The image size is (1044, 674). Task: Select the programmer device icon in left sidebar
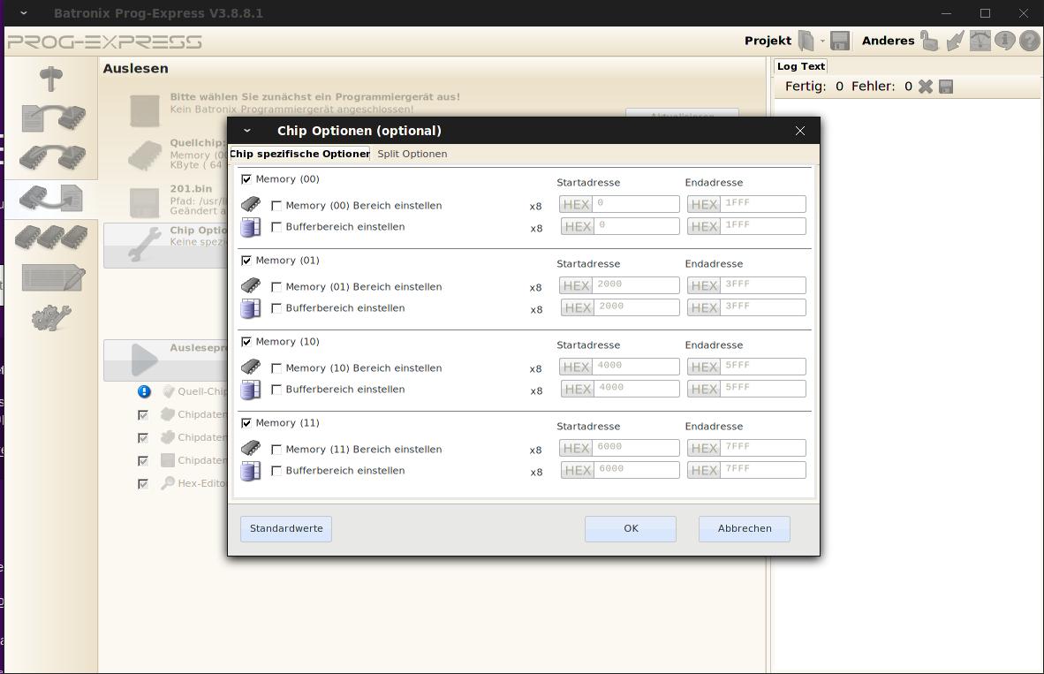point(50,79)
